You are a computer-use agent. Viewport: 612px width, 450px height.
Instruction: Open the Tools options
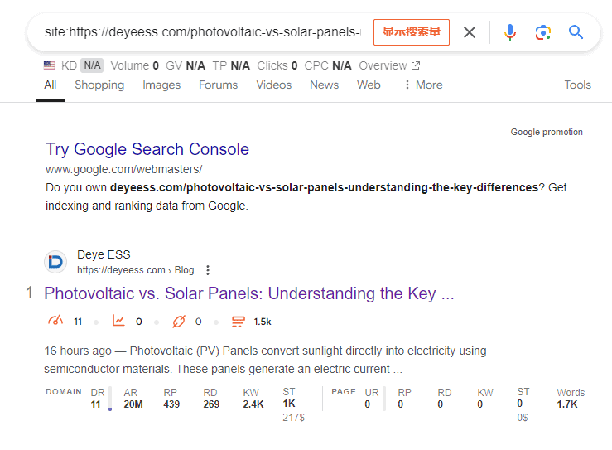pos(577,85)
